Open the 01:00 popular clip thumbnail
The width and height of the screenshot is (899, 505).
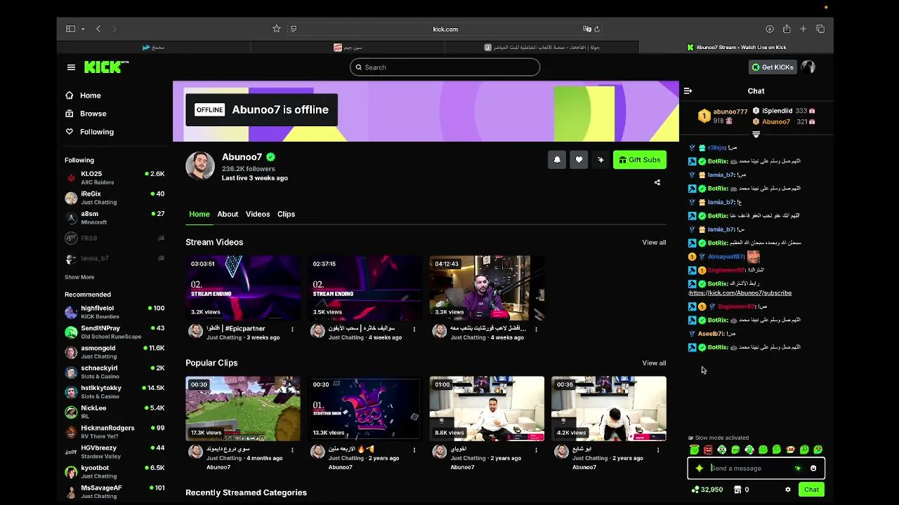[x=487, y=409]
